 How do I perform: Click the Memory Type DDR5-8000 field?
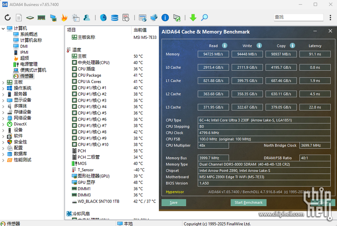click(x=264, y=164)
